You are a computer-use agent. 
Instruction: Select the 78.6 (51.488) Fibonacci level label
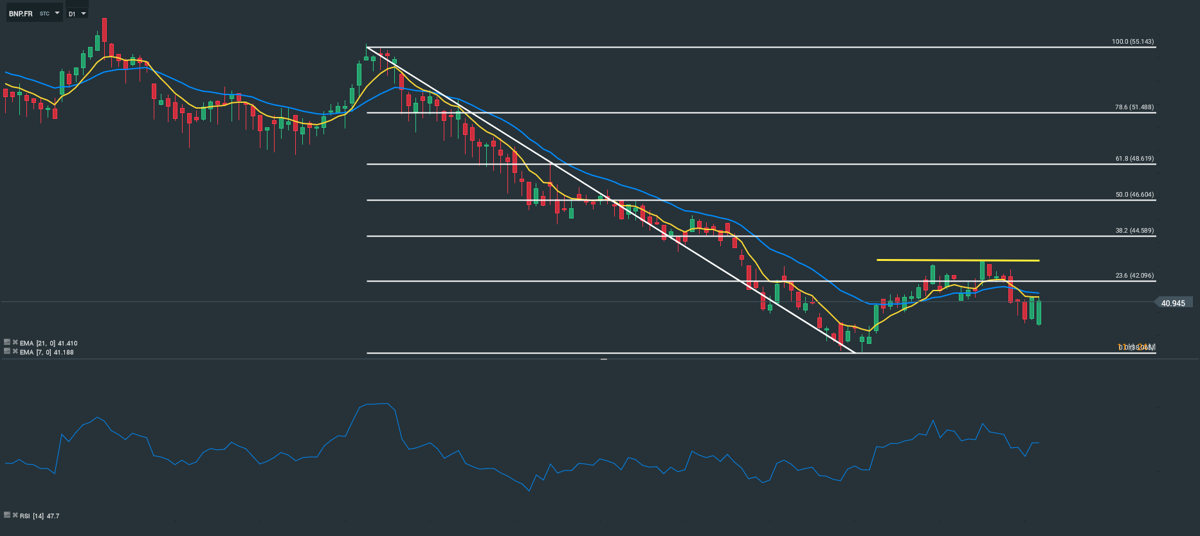point(1134,107)
